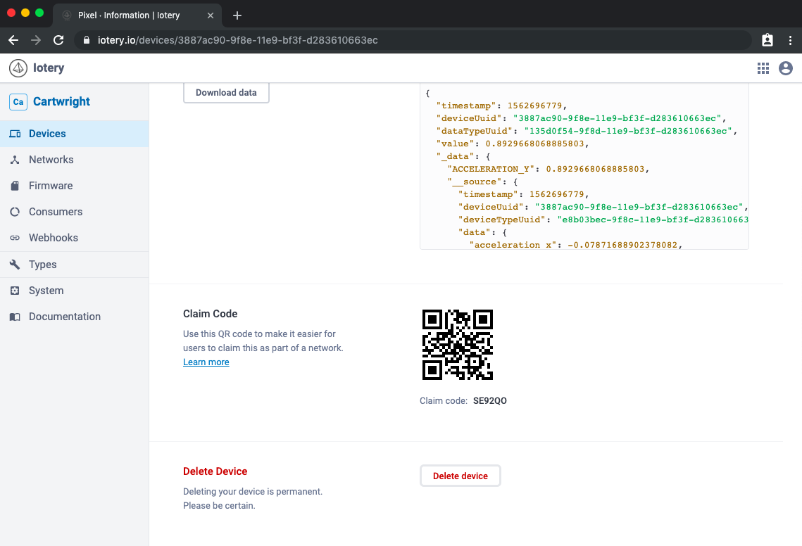The height and width of the screenshot is (546, 802).
Task: Select the Consumers circle icon
Action: tap(15, 212)
